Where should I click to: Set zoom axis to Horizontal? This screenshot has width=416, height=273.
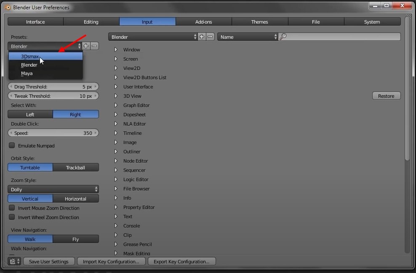(76, 199)
